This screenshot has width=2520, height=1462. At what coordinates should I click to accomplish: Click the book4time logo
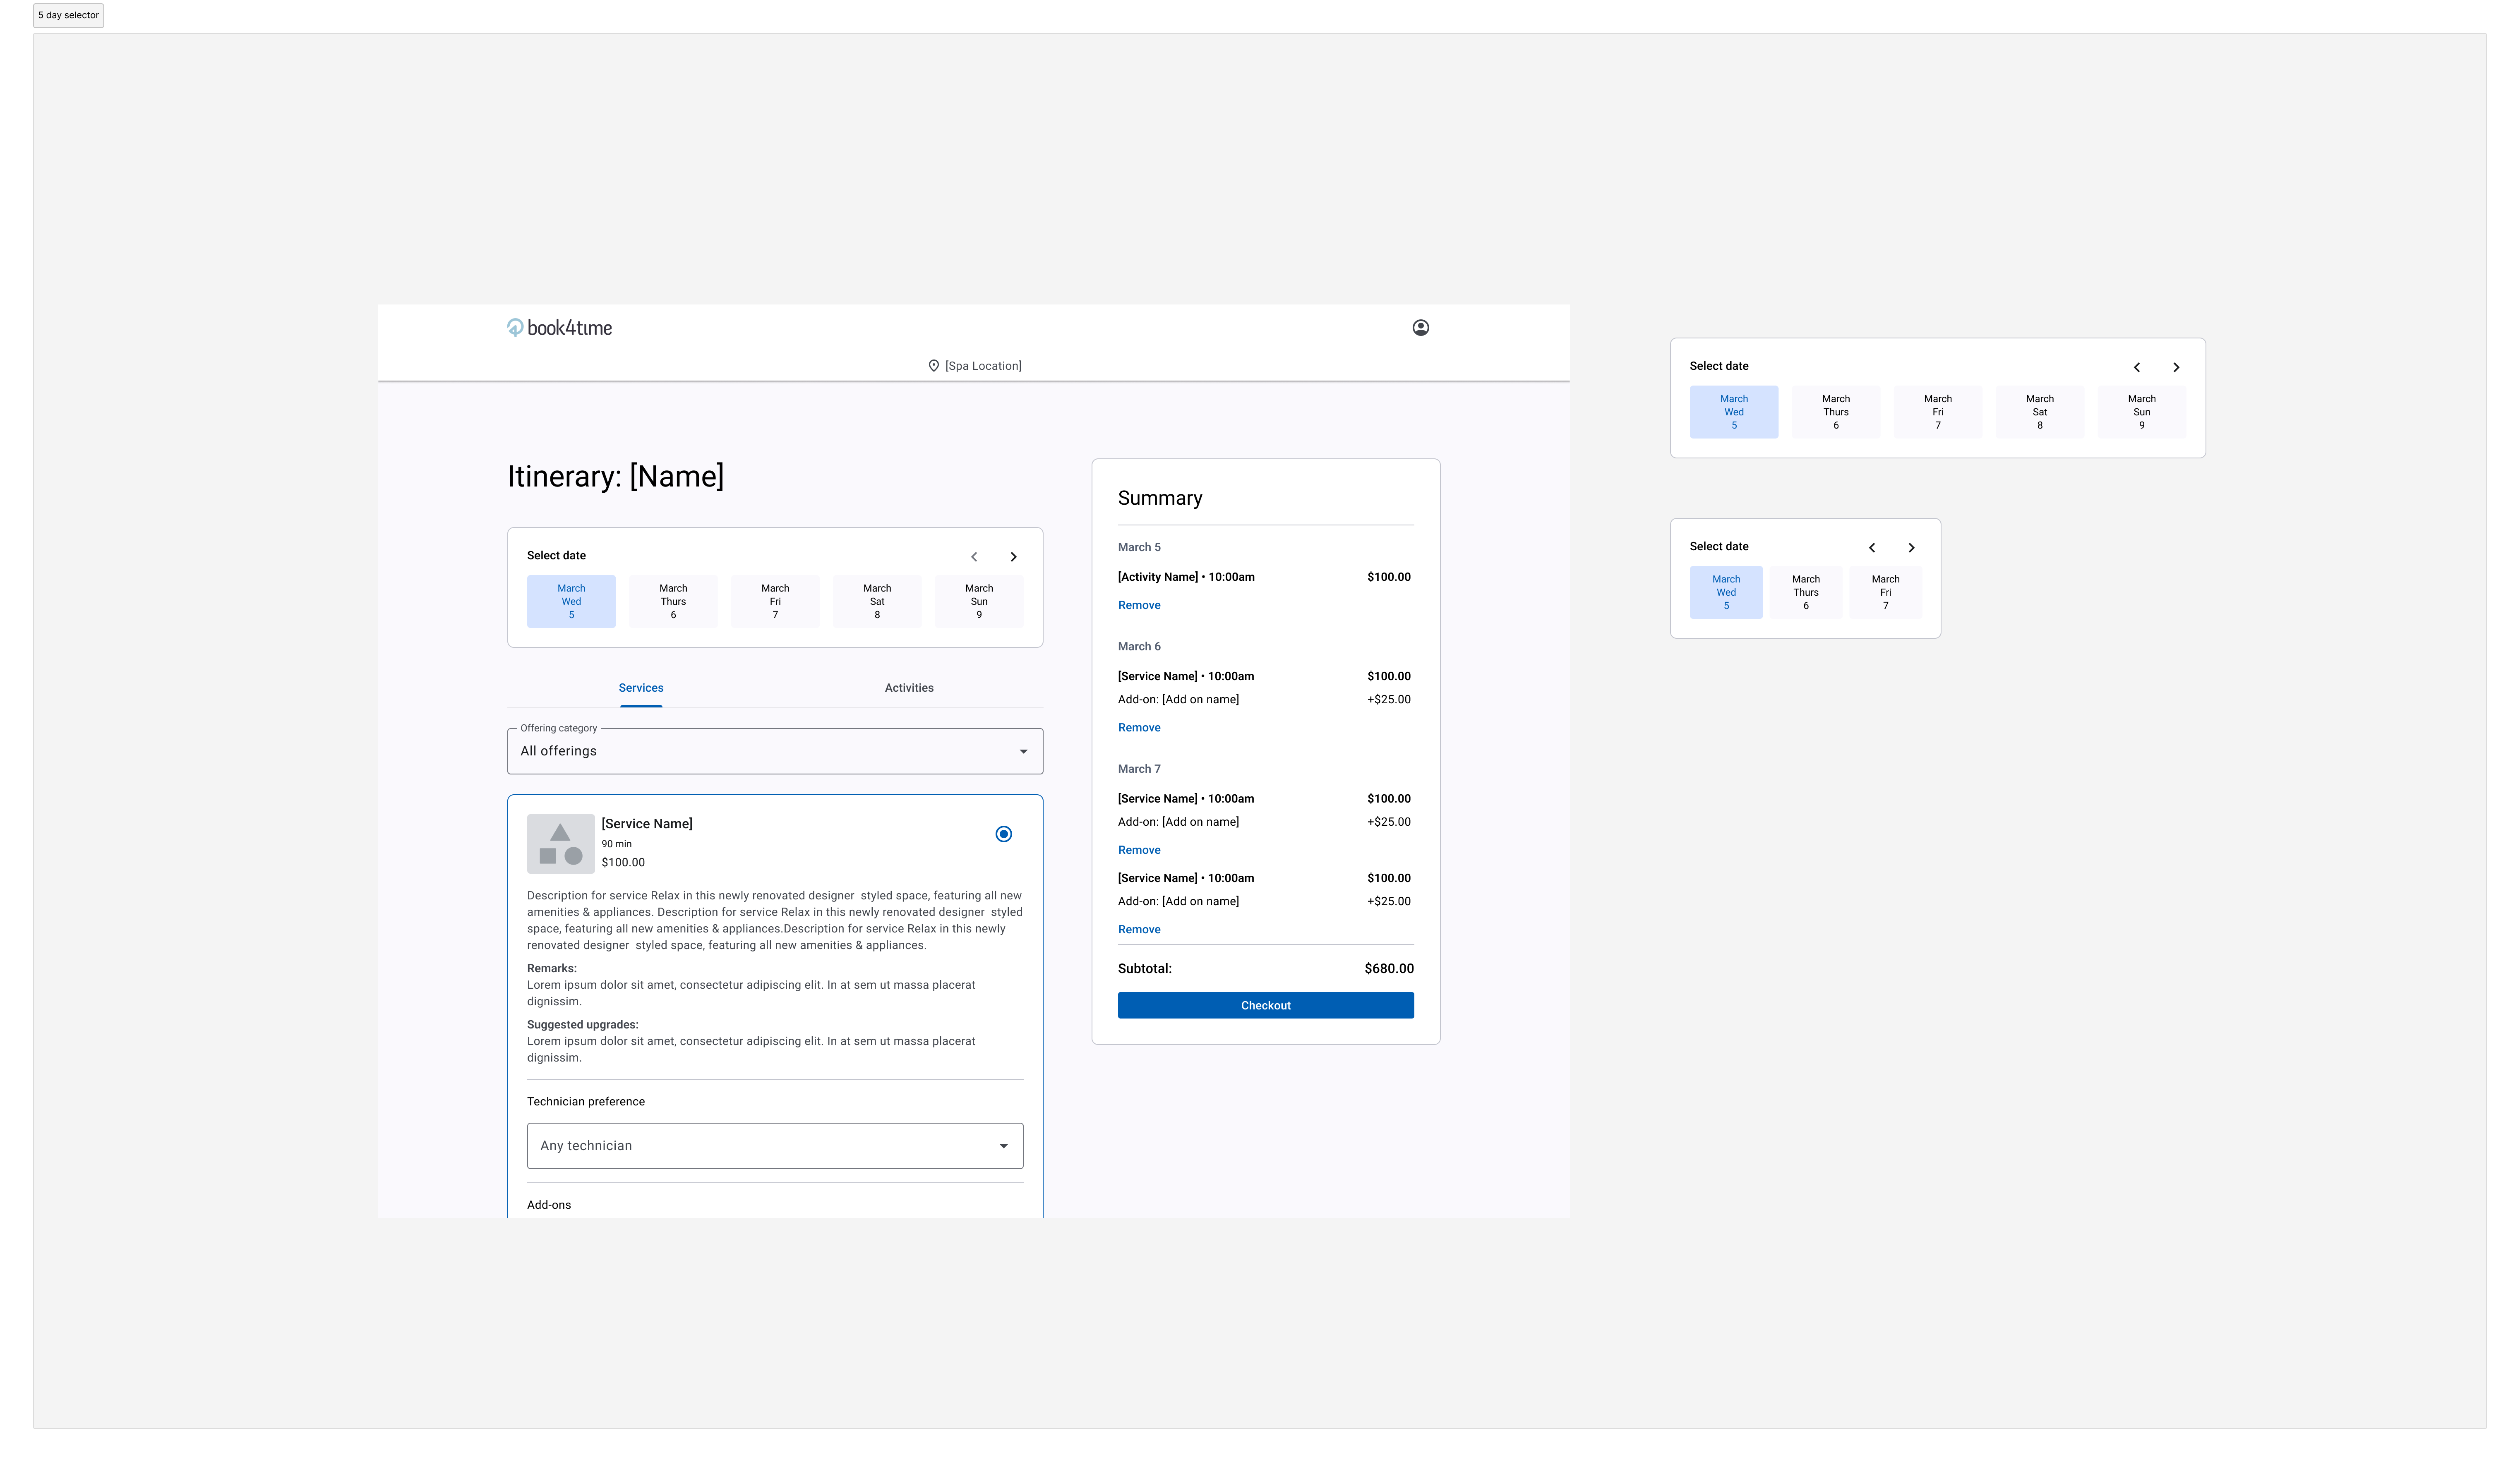(x=559, y=328)
